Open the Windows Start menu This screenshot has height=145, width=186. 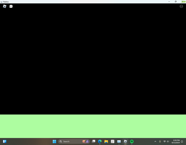tap(54, 141)
